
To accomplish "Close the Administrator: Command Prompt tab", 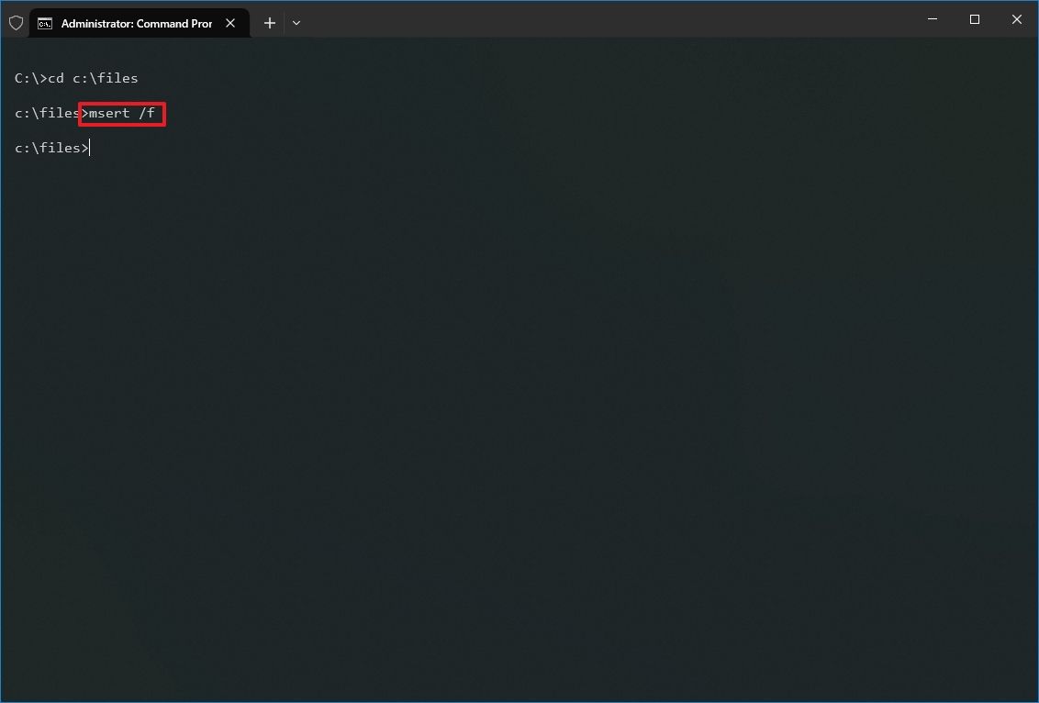I will [230, 22].
